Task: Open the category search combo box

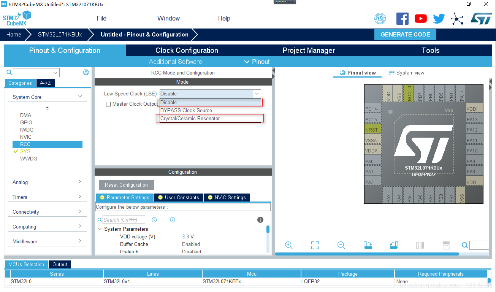Action: click(36, 72)
